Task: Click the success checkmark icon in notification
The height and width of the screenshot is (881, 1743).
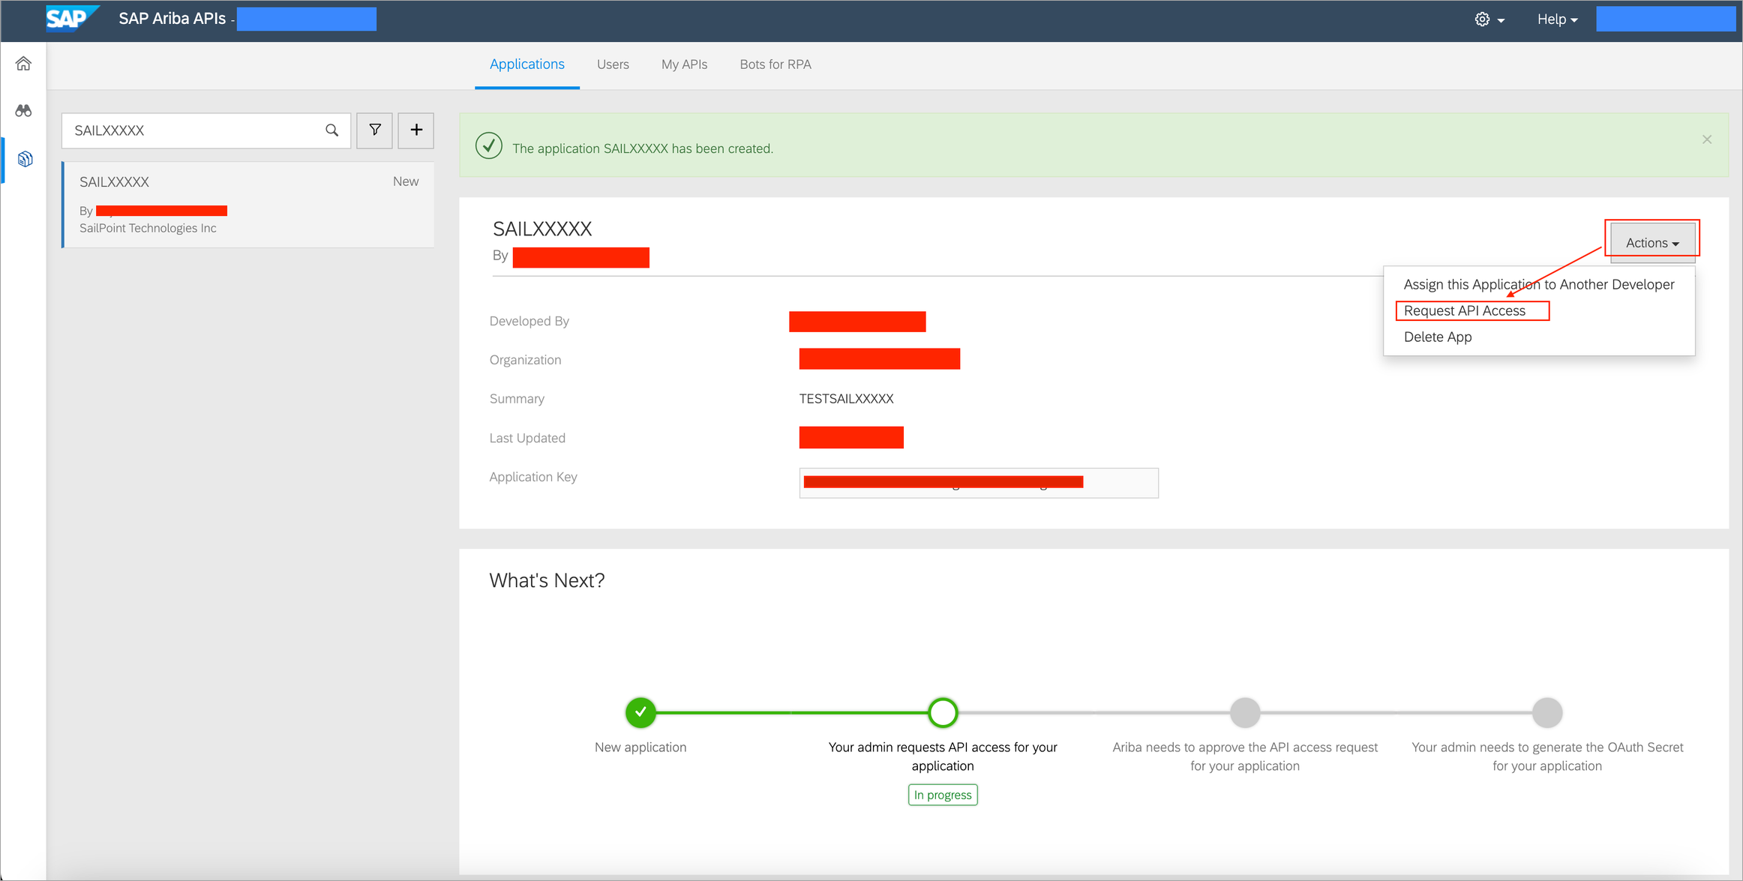Action: (489, 145)
